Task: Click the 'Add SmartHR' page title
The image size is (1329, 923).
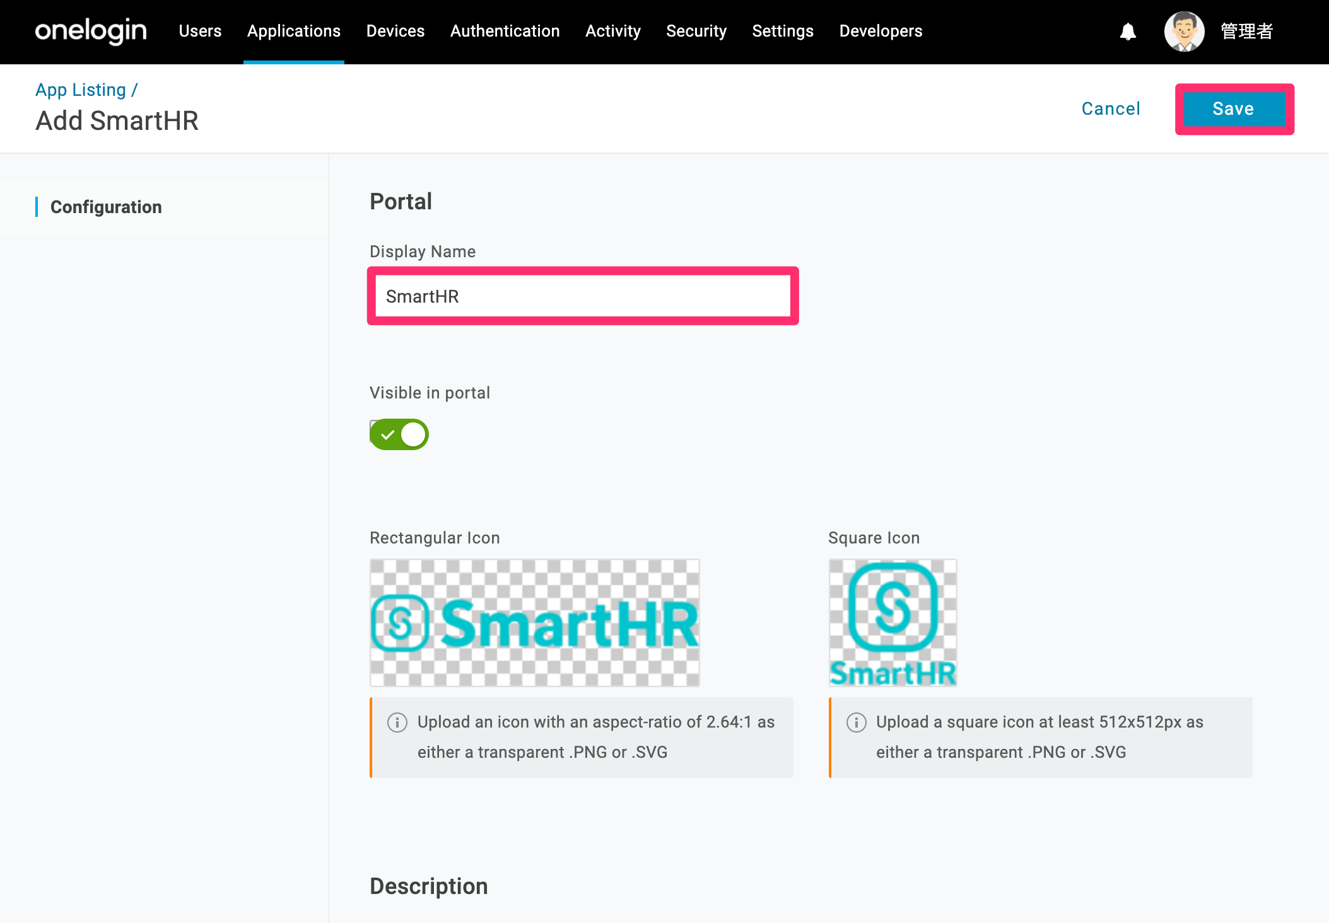Action: 117,120
